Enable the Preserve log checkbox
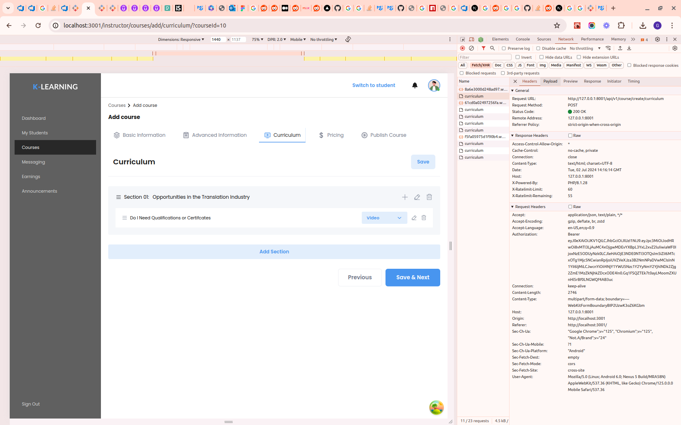 [504, 49]
